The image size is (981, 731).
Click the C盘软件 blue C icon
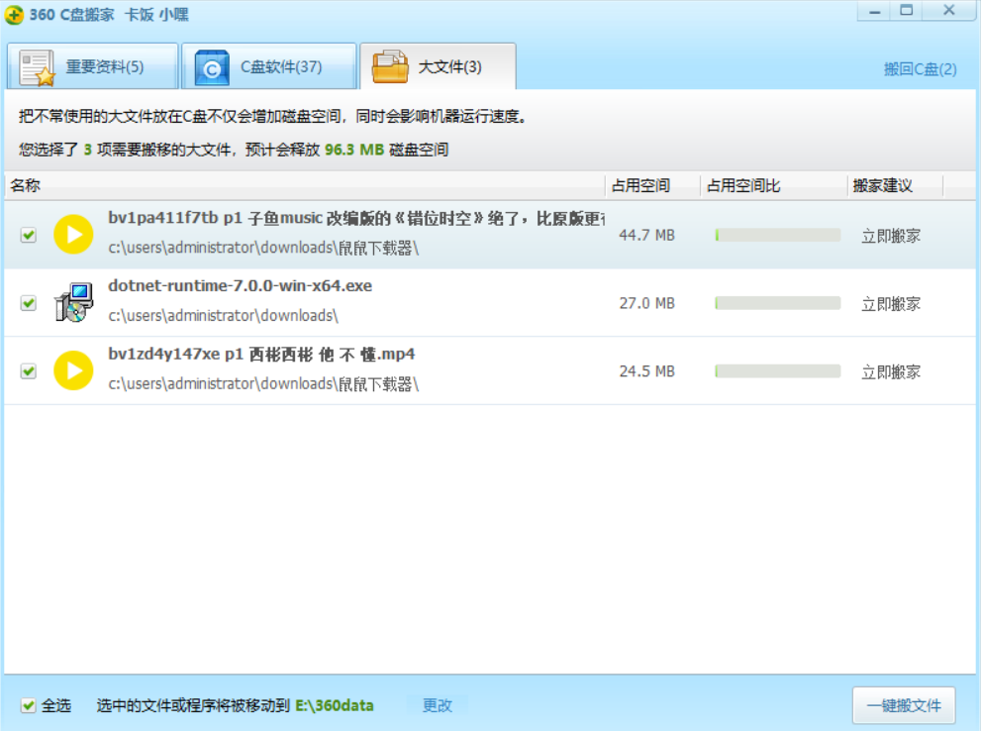pos(212,67)
